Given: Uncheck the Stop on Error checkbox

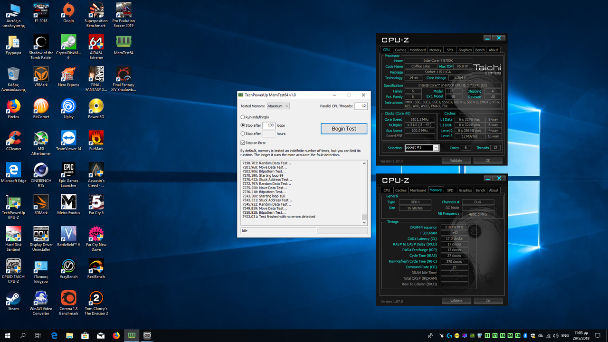Looking at the screenshot, I should coord(243,142).
